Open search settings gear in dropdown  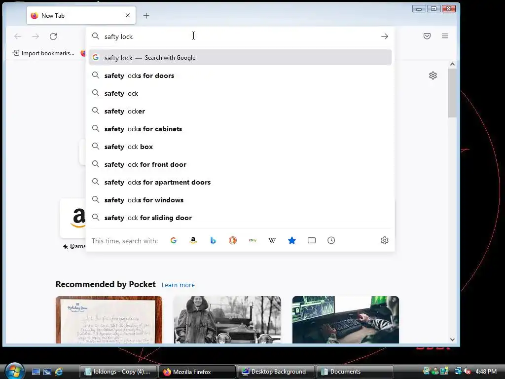[x=385, y=240]
